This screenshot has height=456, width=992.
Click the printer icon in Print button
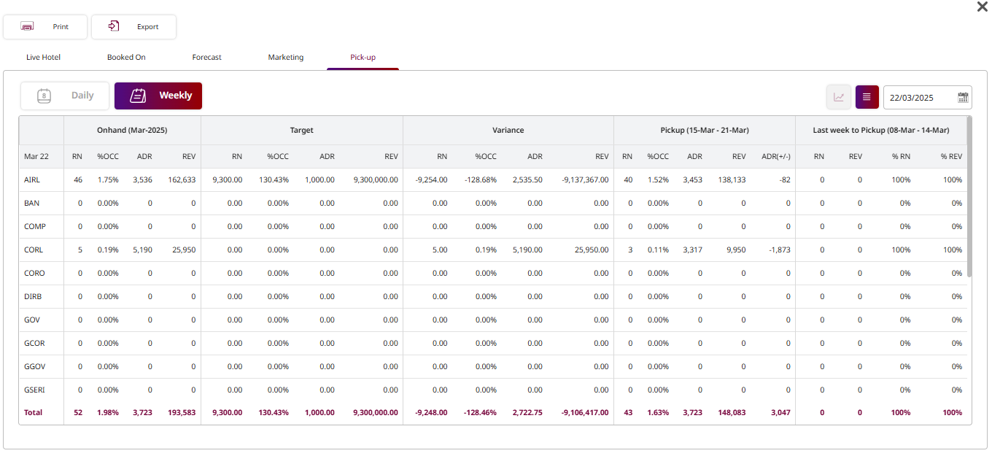(x=28, y=27)
